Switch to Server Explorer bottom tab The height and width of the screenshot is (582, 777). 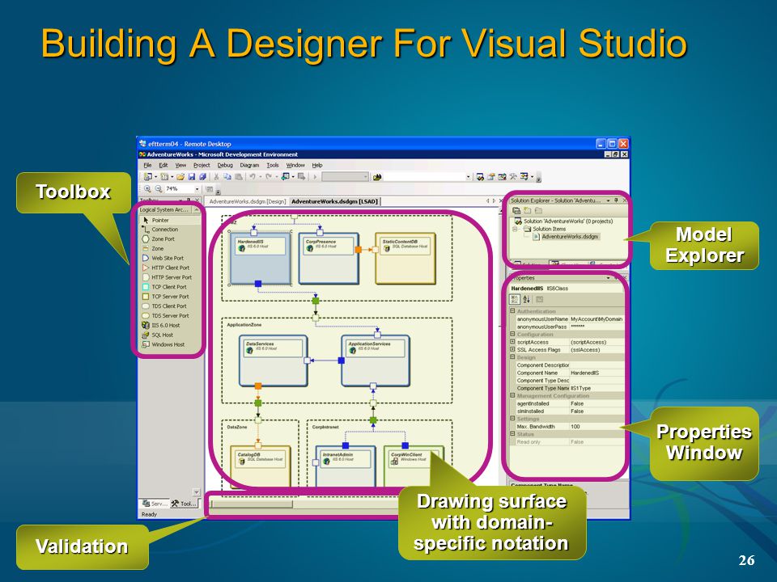(x=154, y=504)
